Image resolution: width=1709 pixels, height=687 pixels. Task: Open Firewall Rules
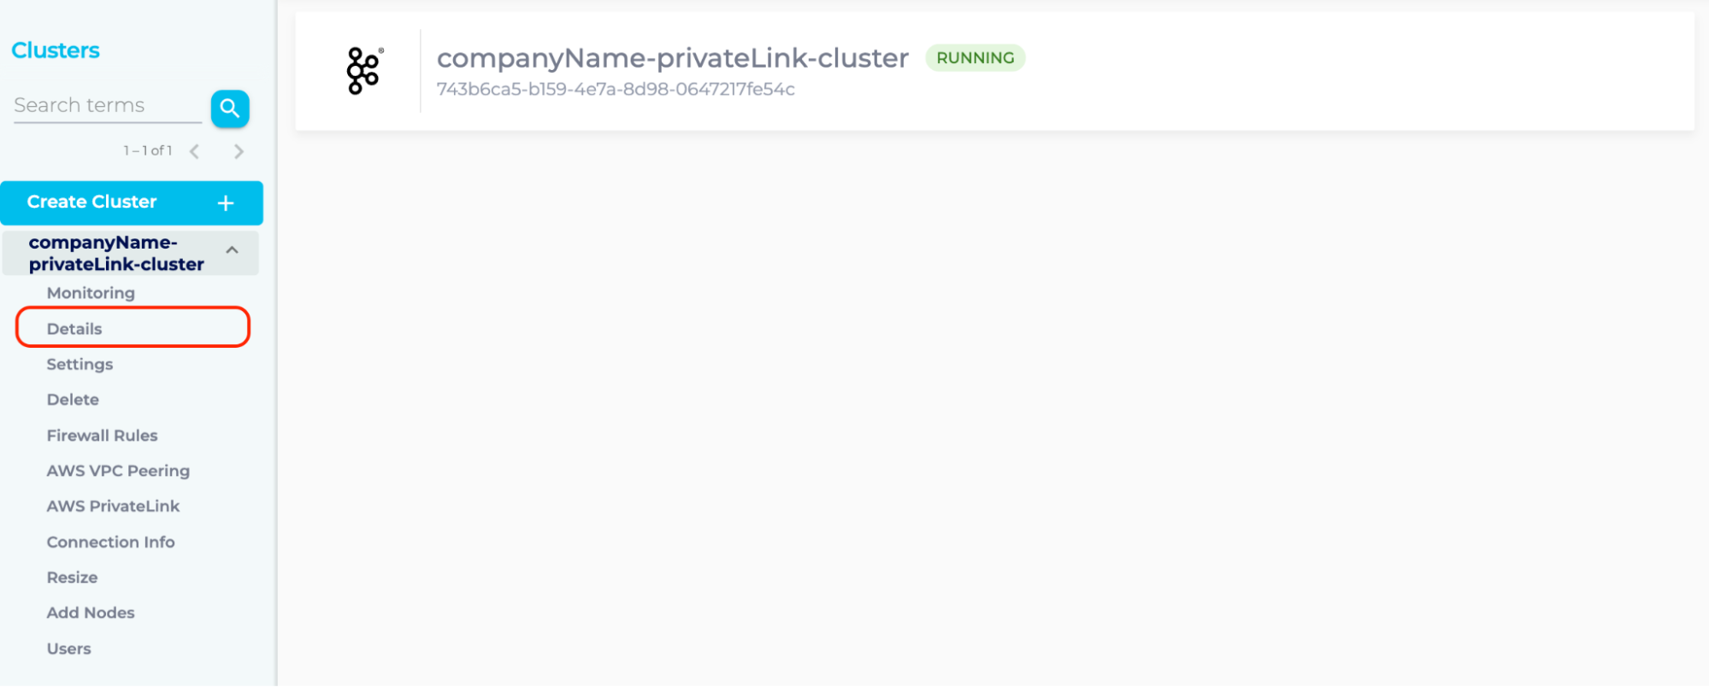click(102, 436)
